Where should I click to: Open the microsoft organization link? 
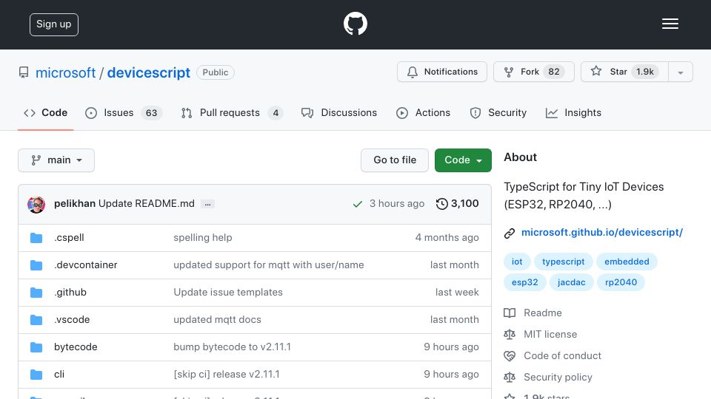(65, 73)
